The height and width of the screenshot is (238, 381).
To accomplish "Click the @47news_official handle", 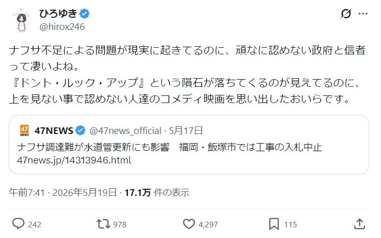I will click(125, 131).
